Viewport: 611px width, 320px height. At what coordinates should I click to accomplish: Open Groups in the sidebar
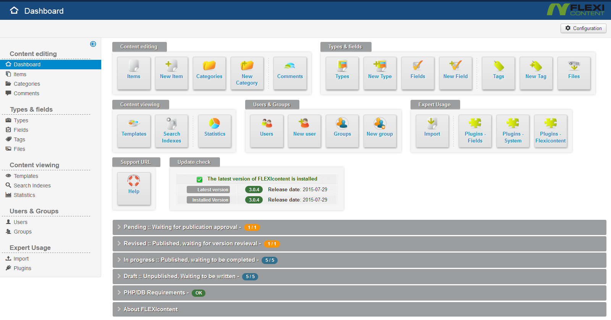tap(23, 232)
